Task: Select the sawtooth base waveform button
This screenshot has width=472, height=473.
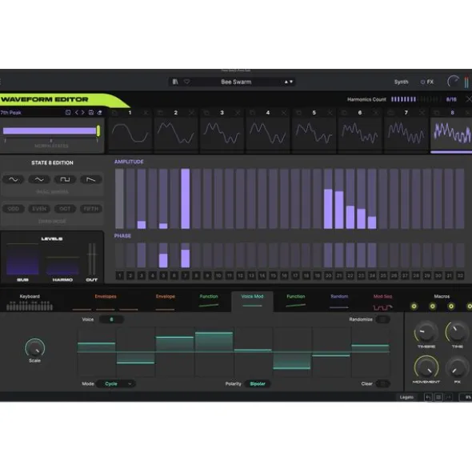Action: 90,179
